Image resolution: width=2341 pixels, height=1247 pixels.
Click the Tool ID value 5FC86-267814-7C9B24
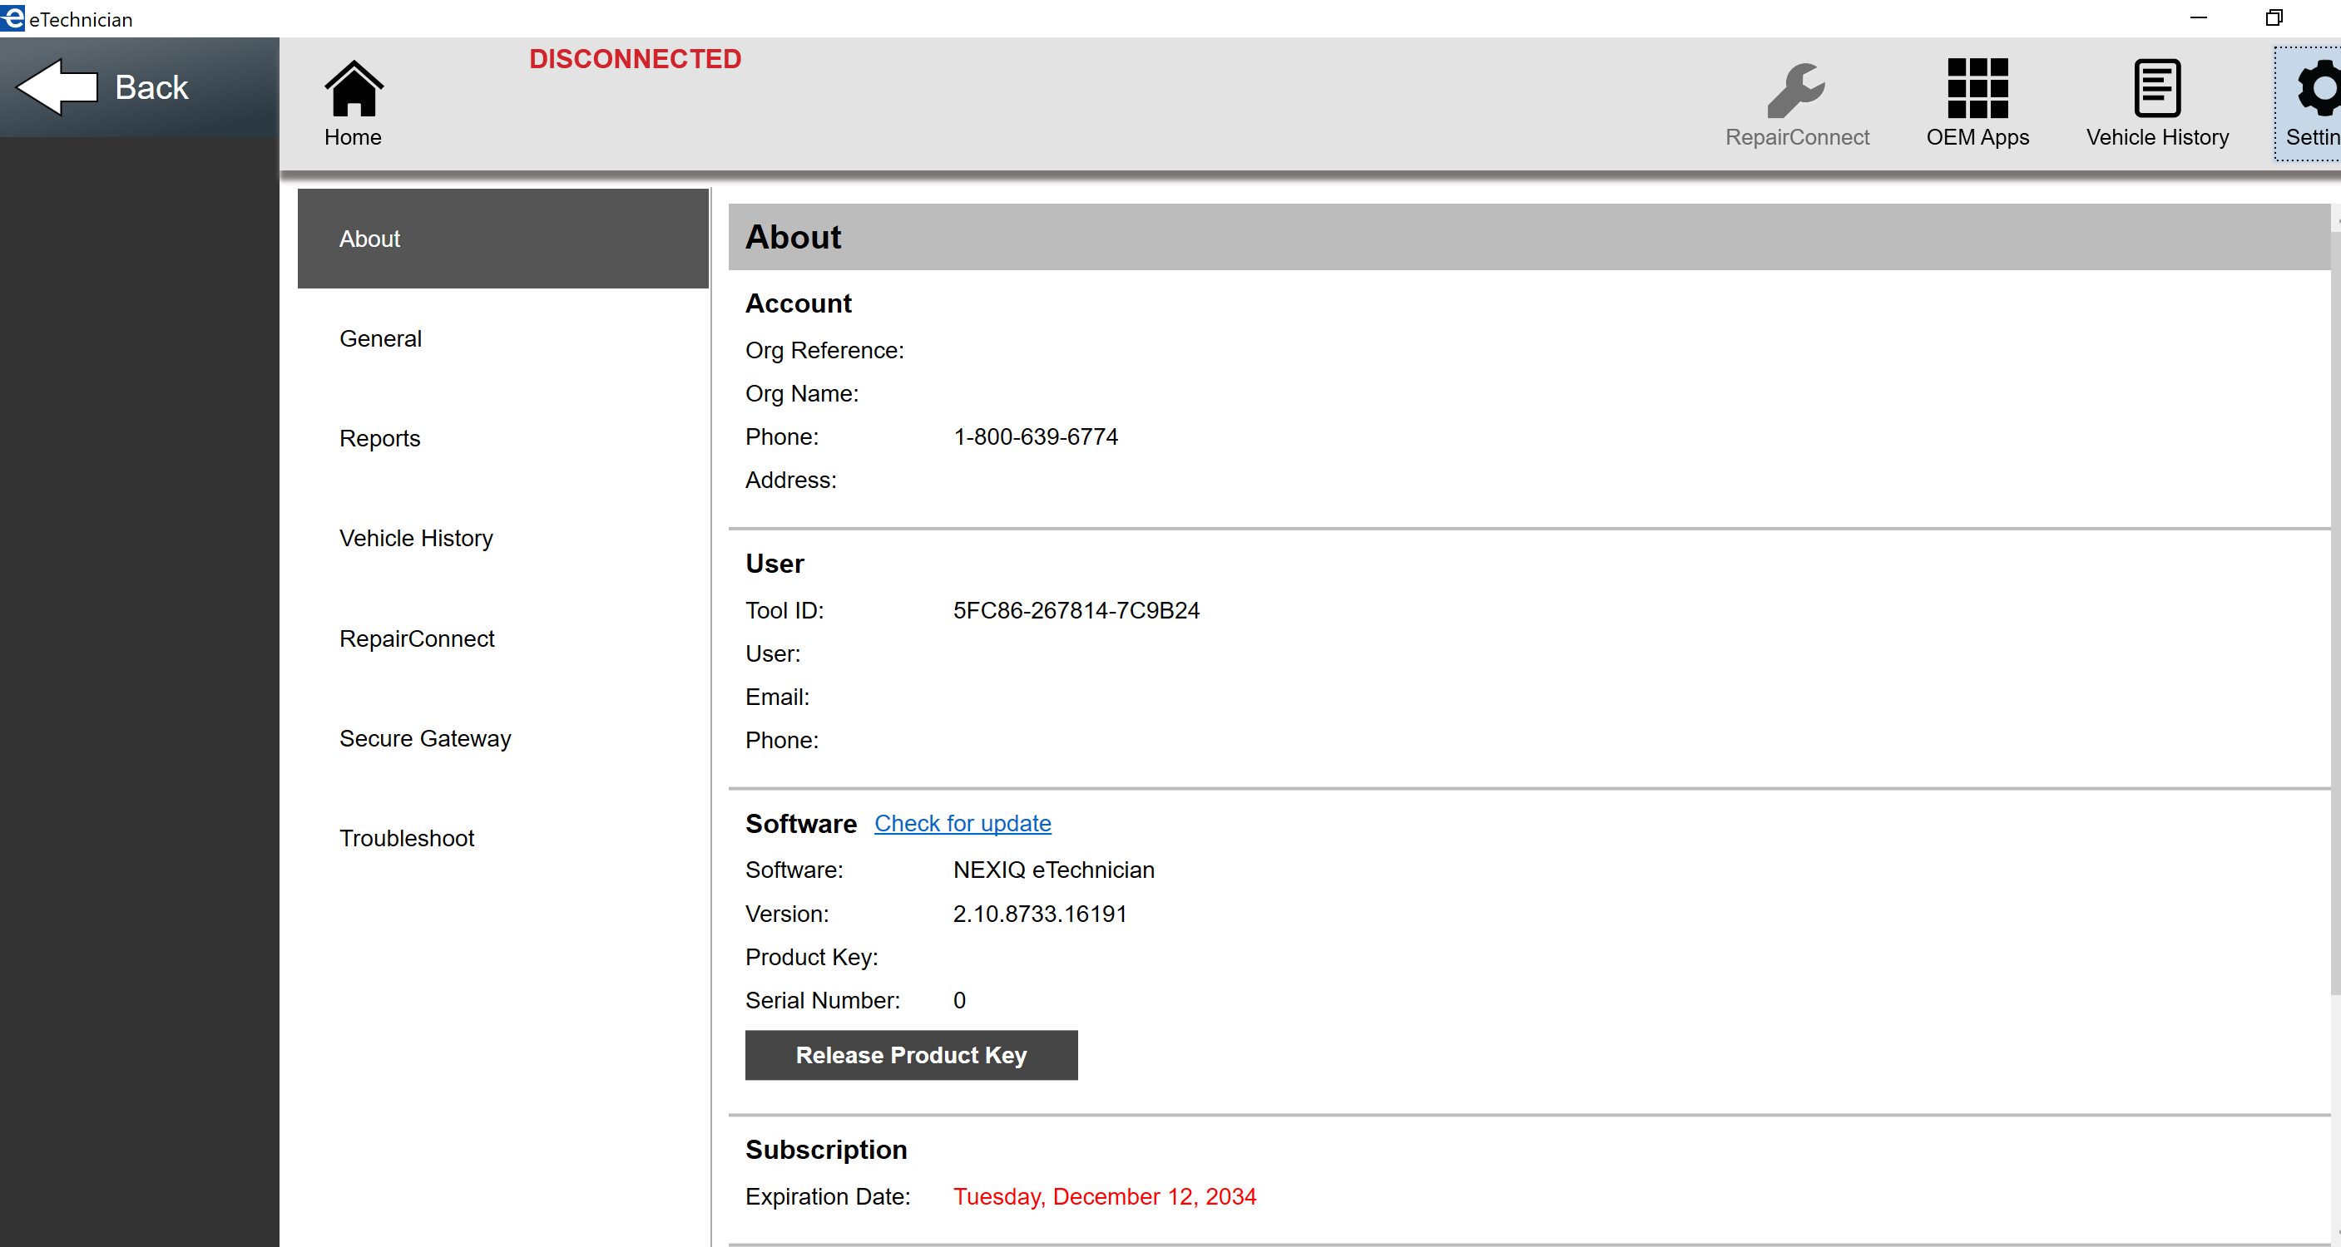(x=1076, y=610)
